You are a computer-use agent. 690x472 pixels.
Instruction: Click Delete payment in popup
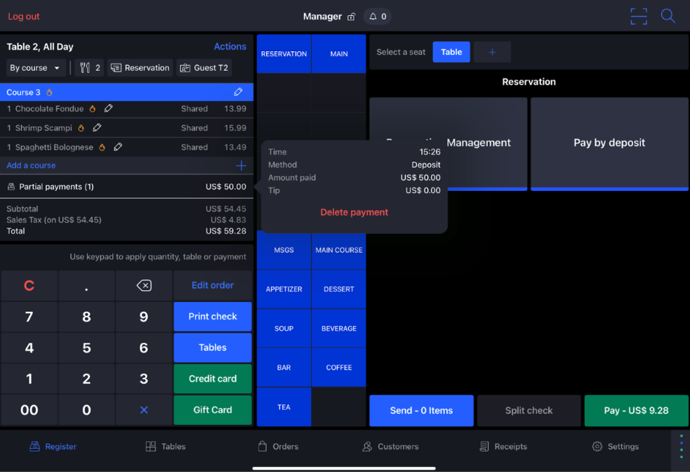click(x=354, y=212)
